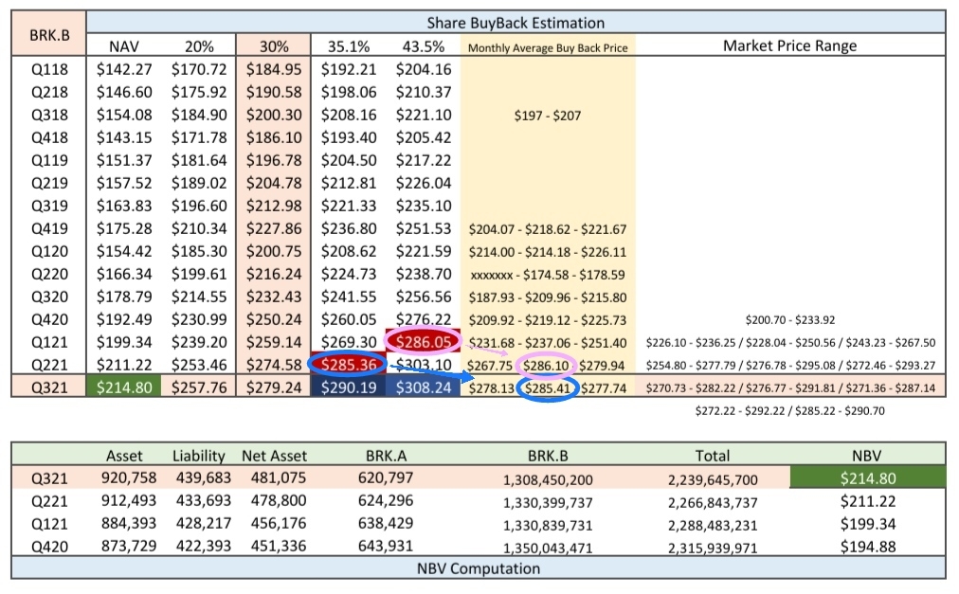Click the Net Asset value 456,176
This screenshot has width=959, height=594.
[279, 523]
